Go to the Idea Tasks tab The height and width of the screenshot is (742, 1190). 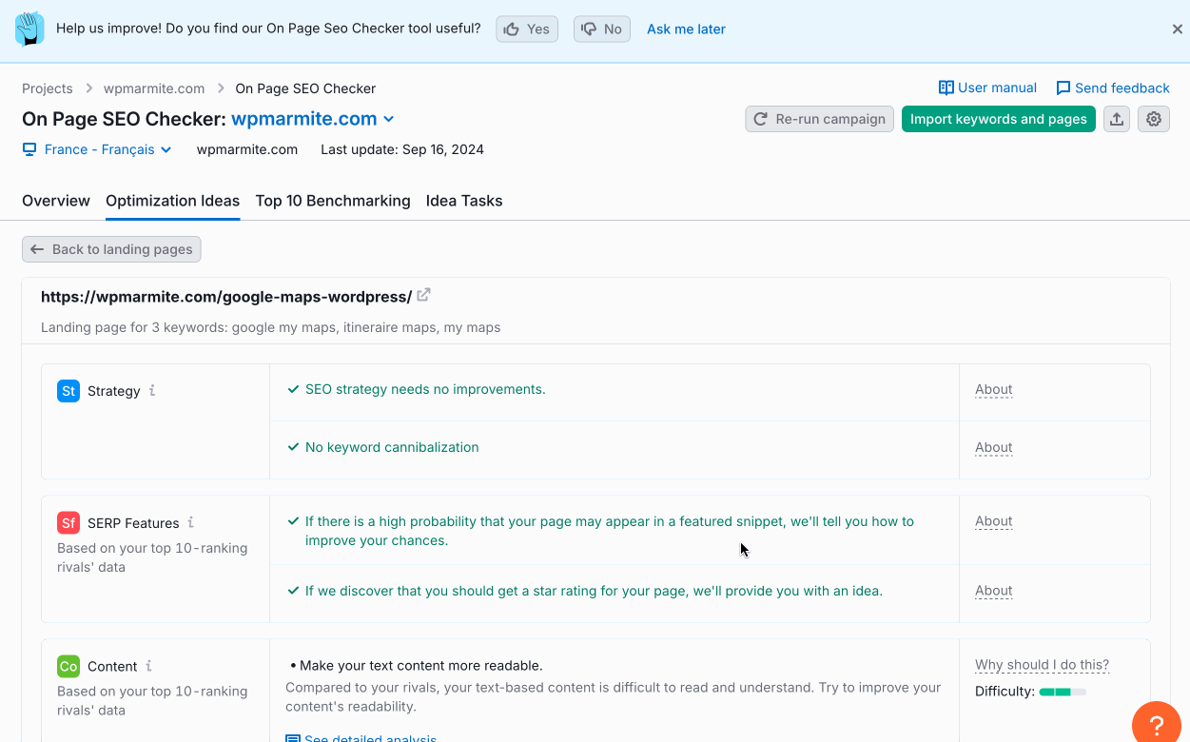click(464, 201)
